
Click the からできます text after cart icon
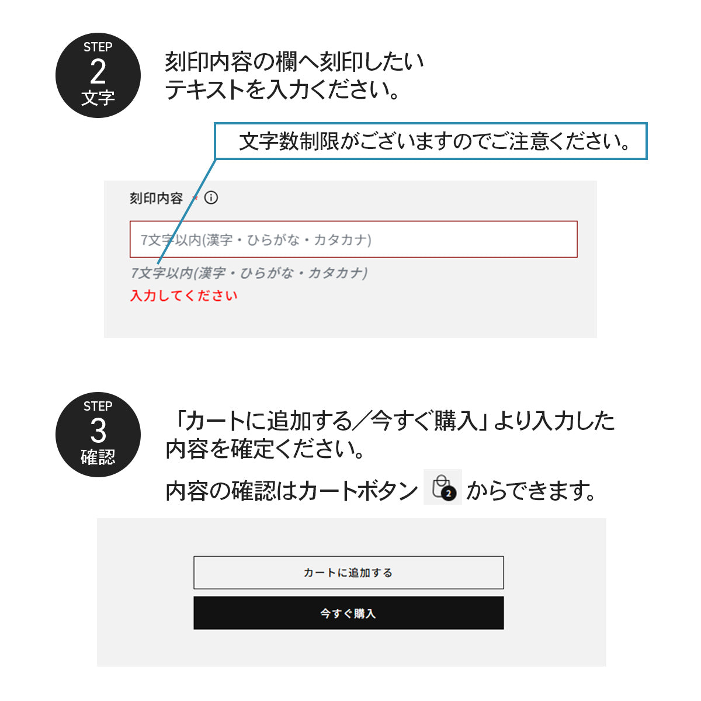pos(531,491)
